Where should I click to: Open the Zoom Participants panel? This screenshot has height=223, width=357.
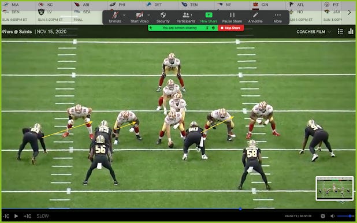[x=186, y=17]
